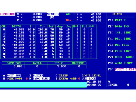This screenshot has width=136, height=102.
Task: Click the Pol column header
Action: click(84, 26)
